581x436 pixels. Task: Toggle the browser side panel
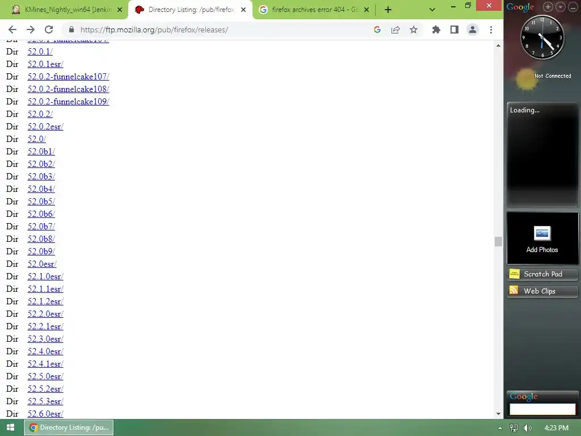point(454,30)
